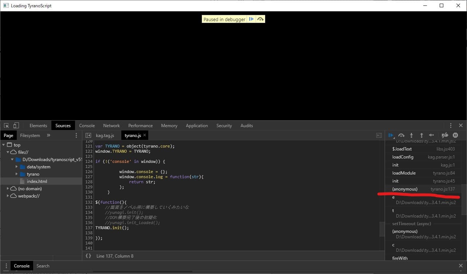Open the kag.tag.js file tab
The height and width of the screenshot is (274, 467).
tap(105, 135)
